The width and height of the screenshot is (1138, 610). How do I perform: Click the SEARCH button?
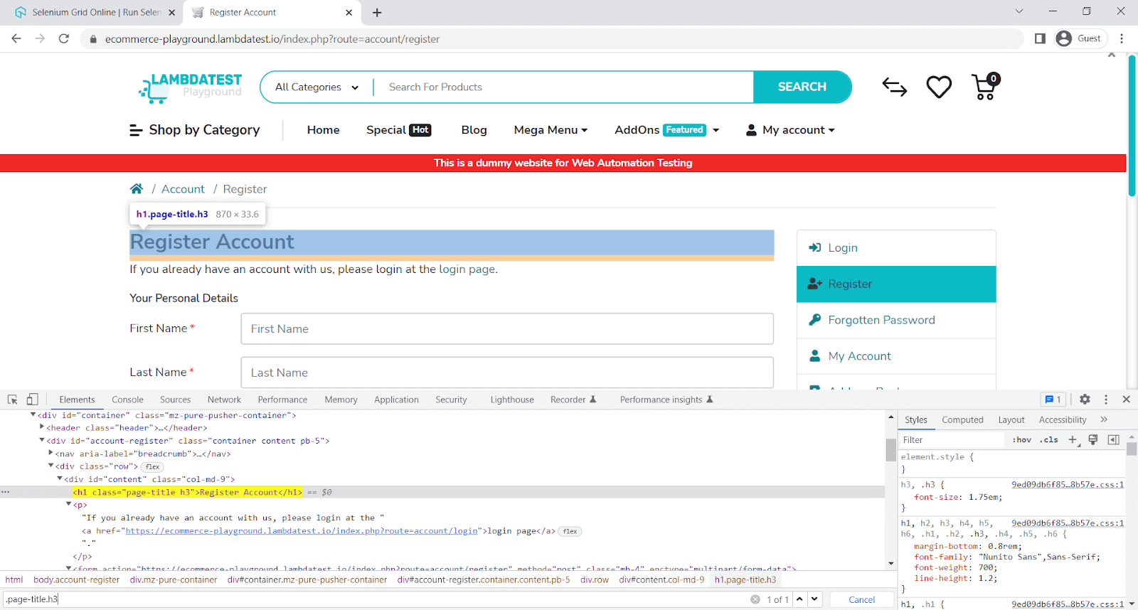point(802,87)
